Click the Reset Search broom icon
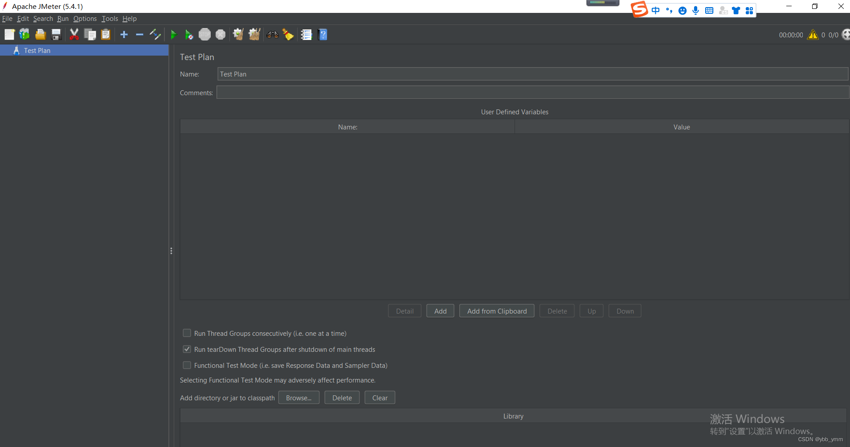 pos(288,35)
